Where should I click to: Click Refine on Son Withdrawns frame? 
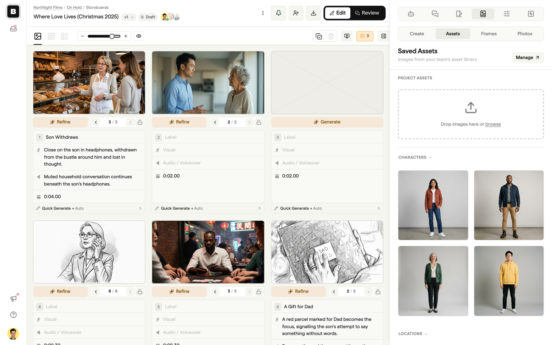[x=60, y=122]
